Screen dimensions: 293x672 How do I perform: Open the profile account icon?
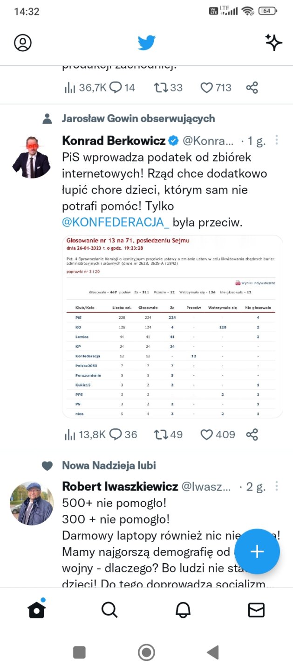click(23, 42)
